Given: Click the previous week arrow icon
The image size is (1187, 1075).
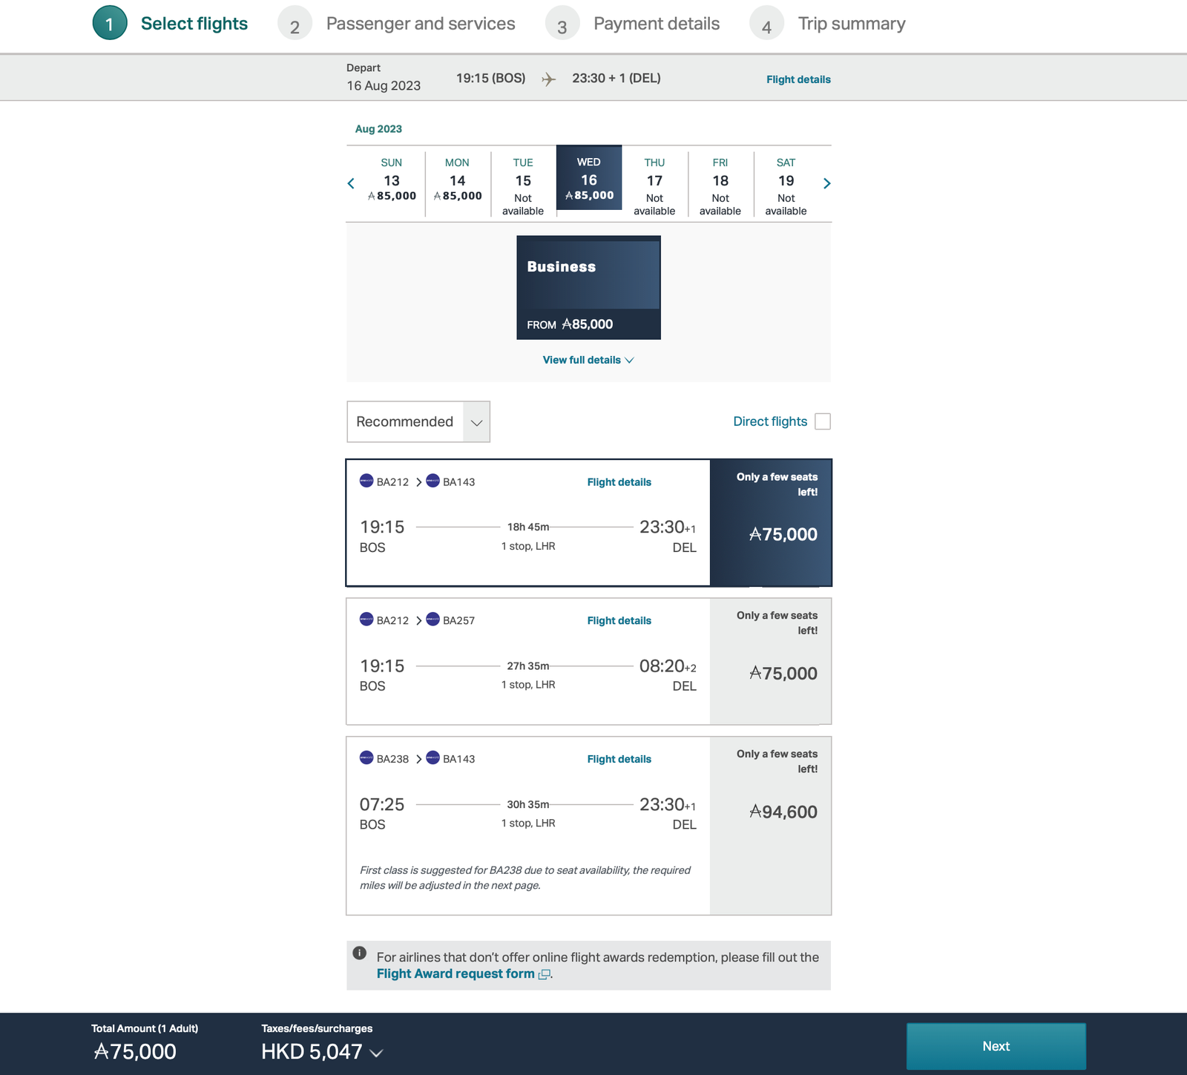Looking at the screenshot, I should (x=351, y=183).
